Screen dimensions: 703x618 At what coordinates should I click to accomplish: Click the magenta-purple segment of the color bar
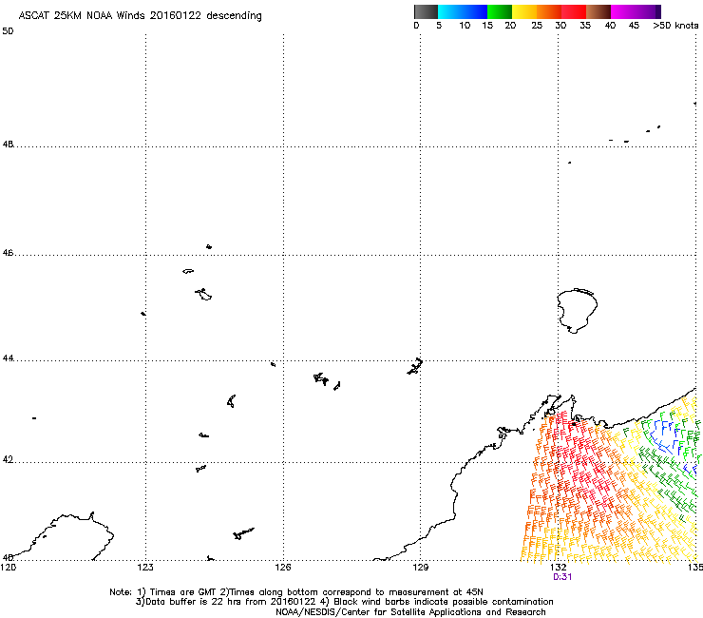click(636, 11)
